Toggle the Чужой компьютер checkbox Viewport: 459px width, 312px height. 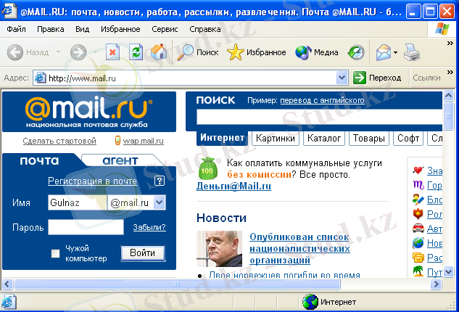tap(55, 253)
